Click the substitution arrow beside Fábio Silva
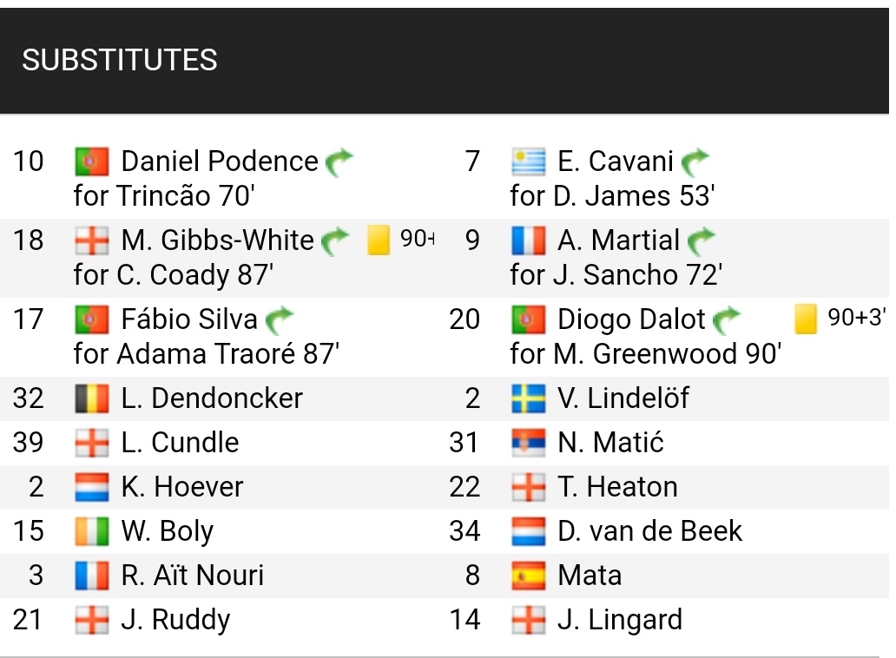The height and width of the screenshot is (658, 896). pos(280,319)
